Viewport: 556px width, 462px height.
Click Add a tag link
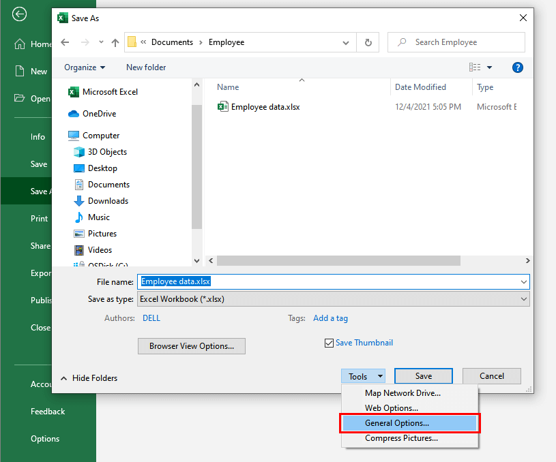click(330, 318)
